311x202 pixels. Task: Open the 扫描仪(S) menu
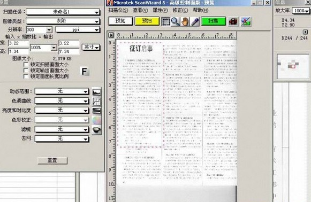click(118, 10)
